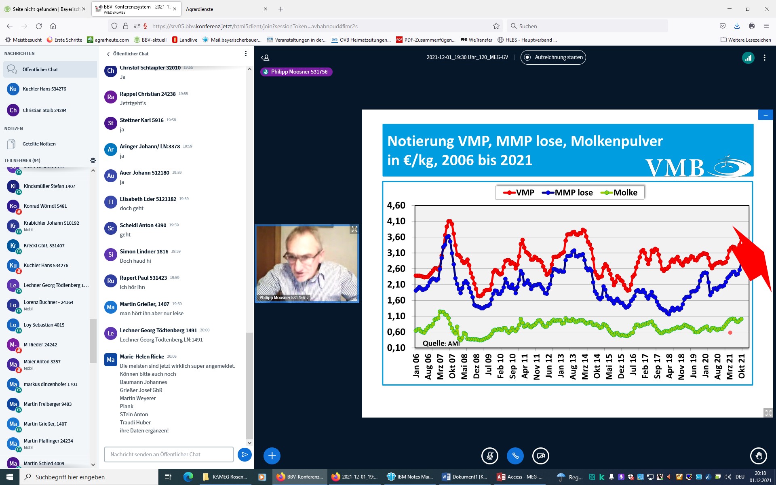
Task: Go to browser home page
Action: [53, 26]
